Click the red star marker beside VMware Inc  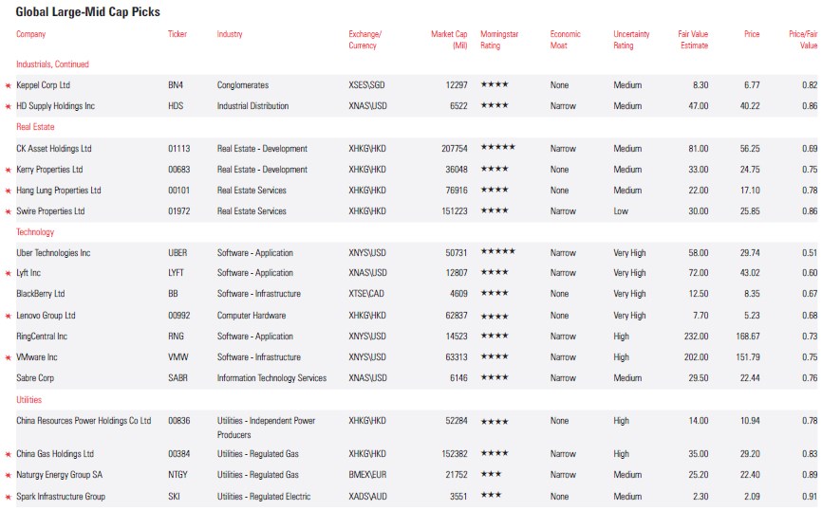click(x=9, y=357)
